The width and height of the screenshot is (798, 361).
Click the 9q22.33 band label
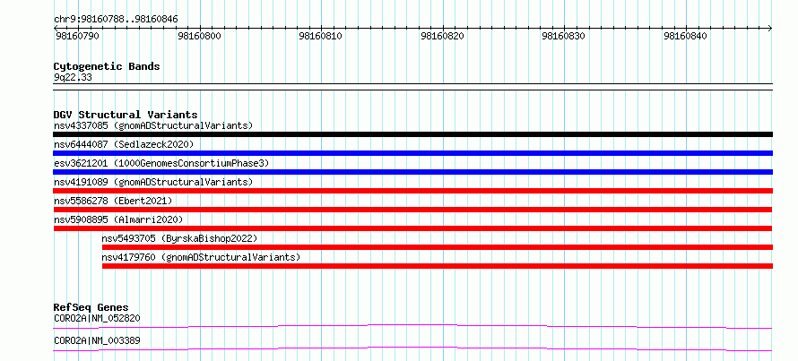[73, 78]
